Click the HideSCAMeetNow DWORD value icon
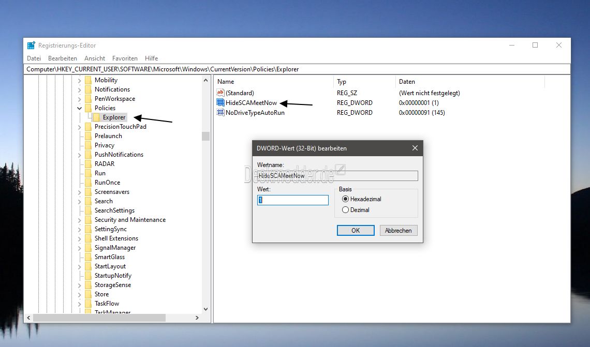Screen dimensions: 590x347 (x=220, y=102)
